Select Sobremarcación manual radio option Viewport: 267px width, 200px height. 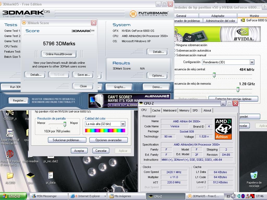pos(175,55)
